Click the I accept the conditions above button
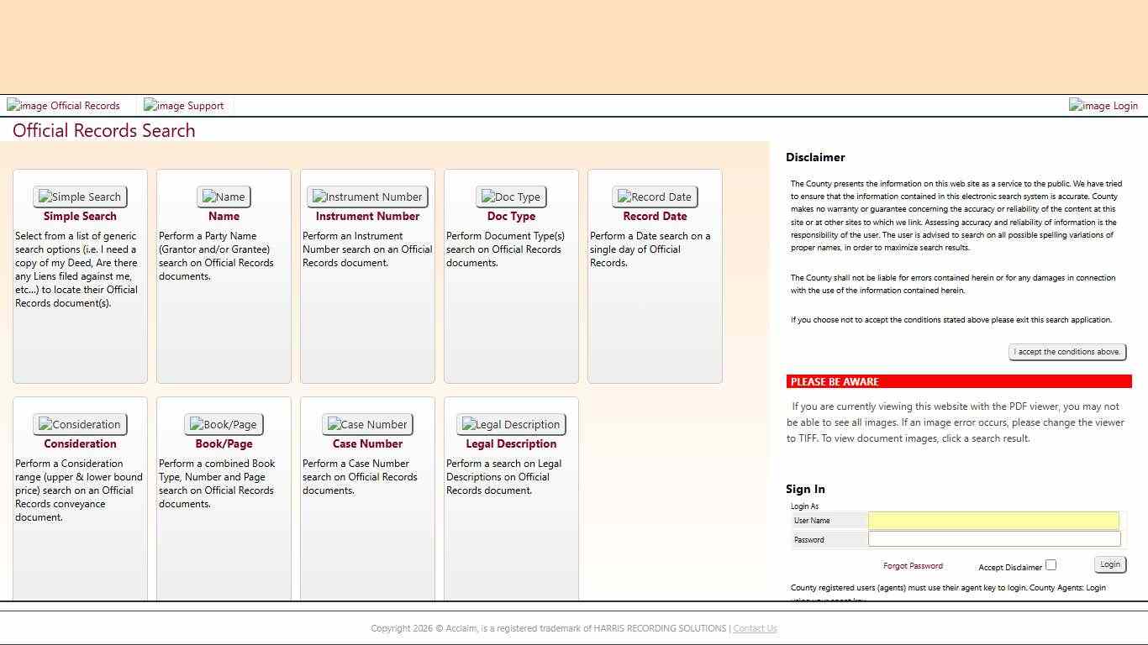The width and height of the screenshot is (1148, 645). click(x=1066, y=352)
